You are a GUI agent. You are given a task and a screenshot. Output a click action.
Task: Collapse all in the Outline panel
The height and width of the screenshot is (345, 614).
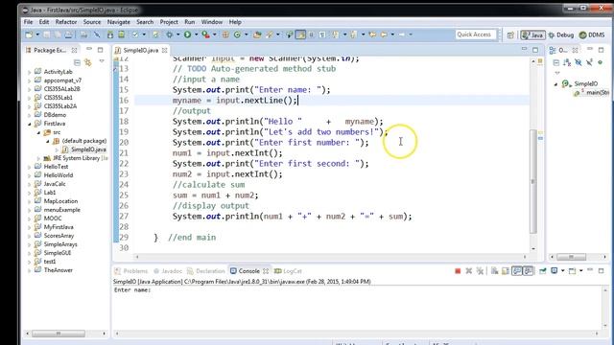coord(556,62)
